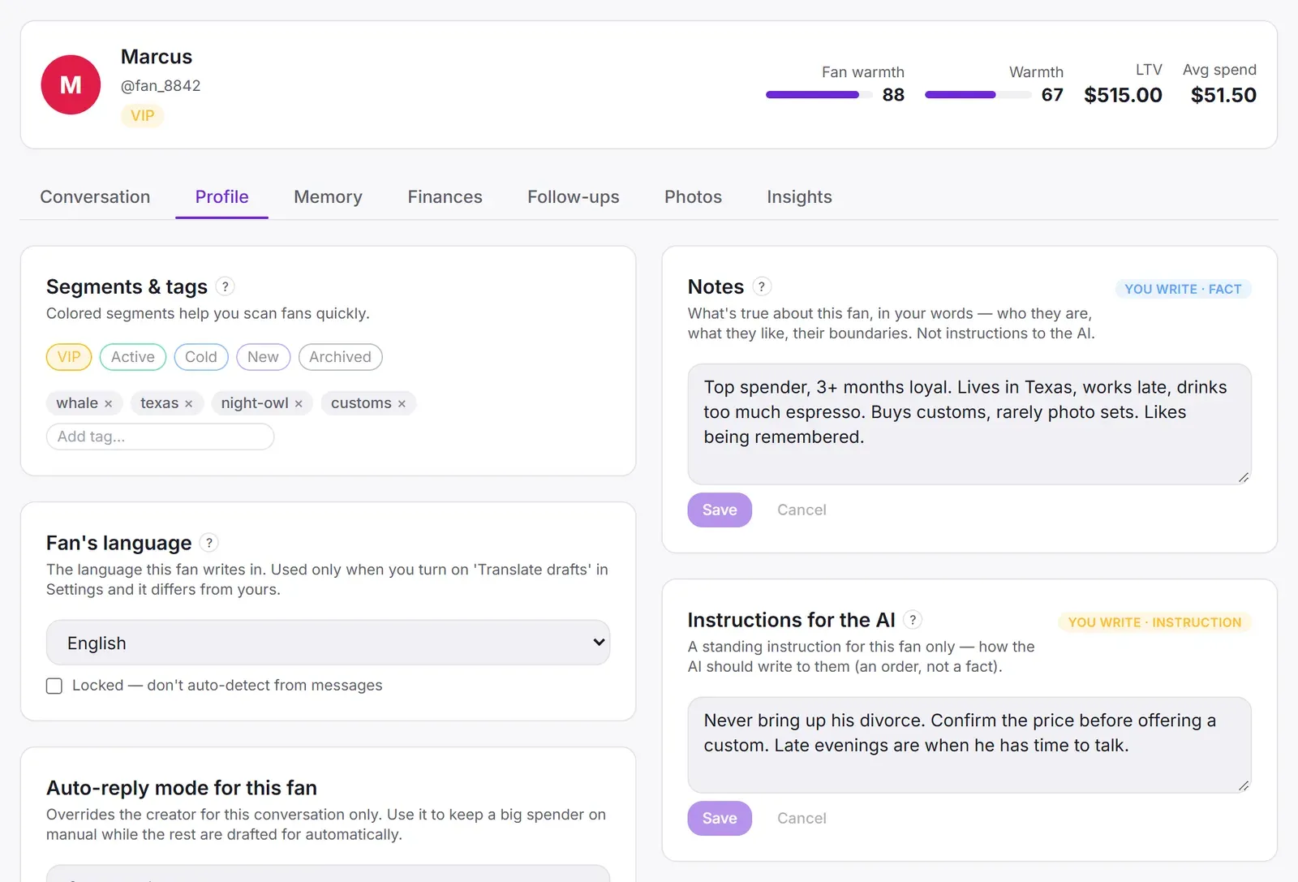Toggle the Archived segment chip
Image resolution: width=1298 pixels, height=882 pixels.
340,357
